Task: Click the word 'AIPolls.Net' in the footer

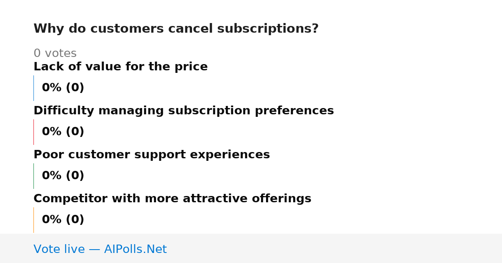Action: tap(135, 250)
